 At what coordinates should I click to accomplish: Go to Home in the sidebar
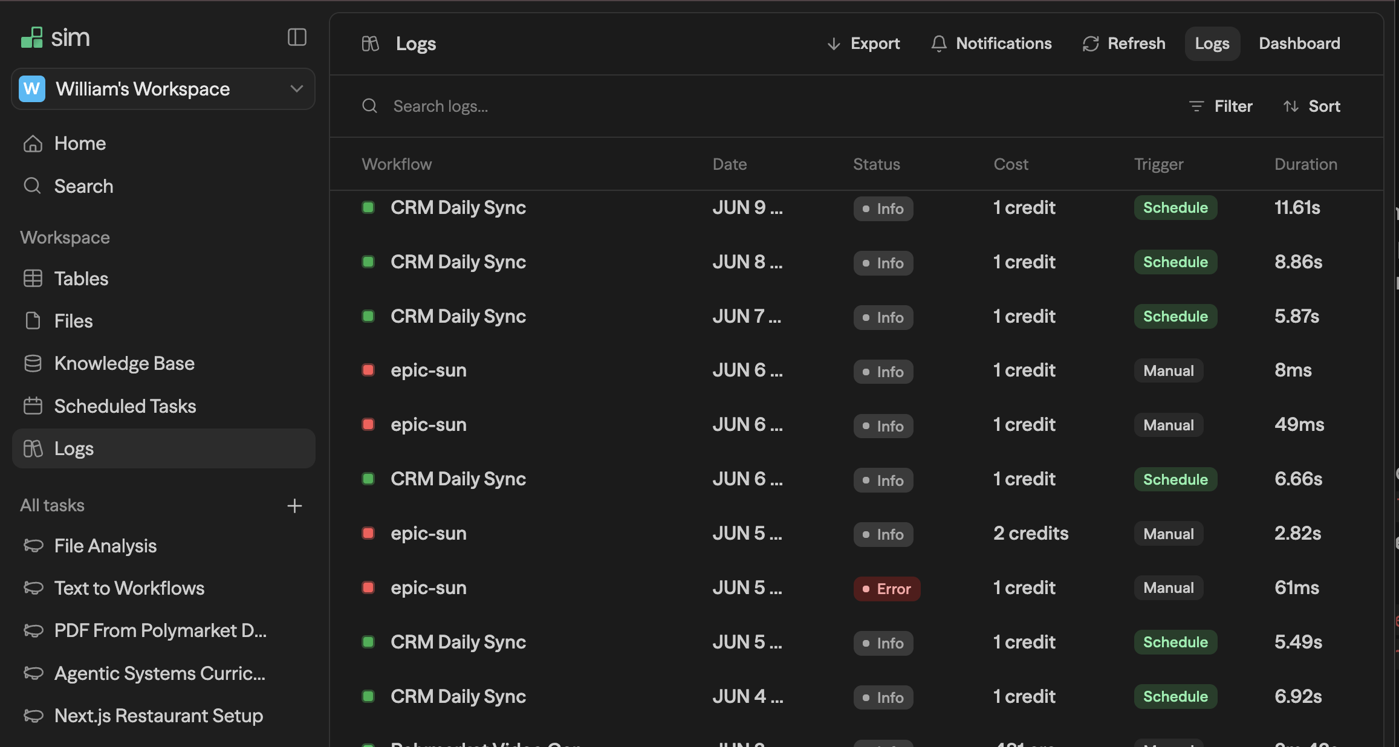tap(163, 143)
